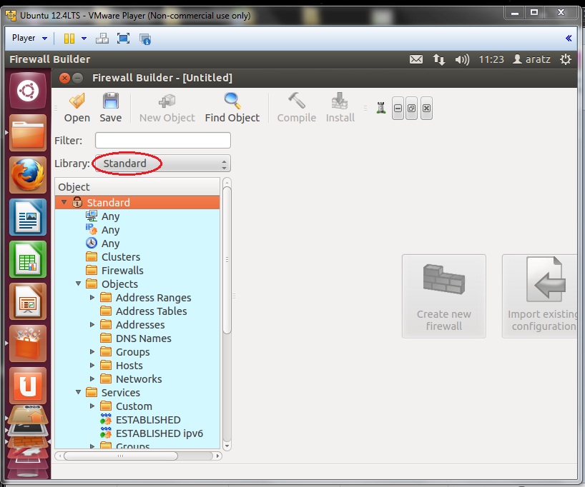Click the small firewall tower icon in toolbar
This screenshot has width=585, height=487.
(x=381, y=108)
